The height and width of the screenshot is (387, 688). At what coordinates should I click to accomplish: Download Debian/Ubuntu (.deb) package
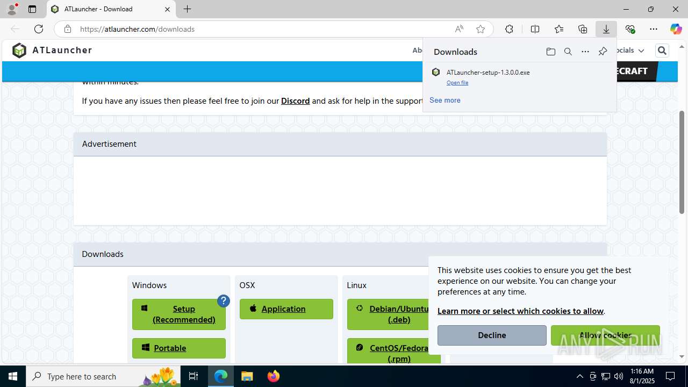click(x=393, y=314)
